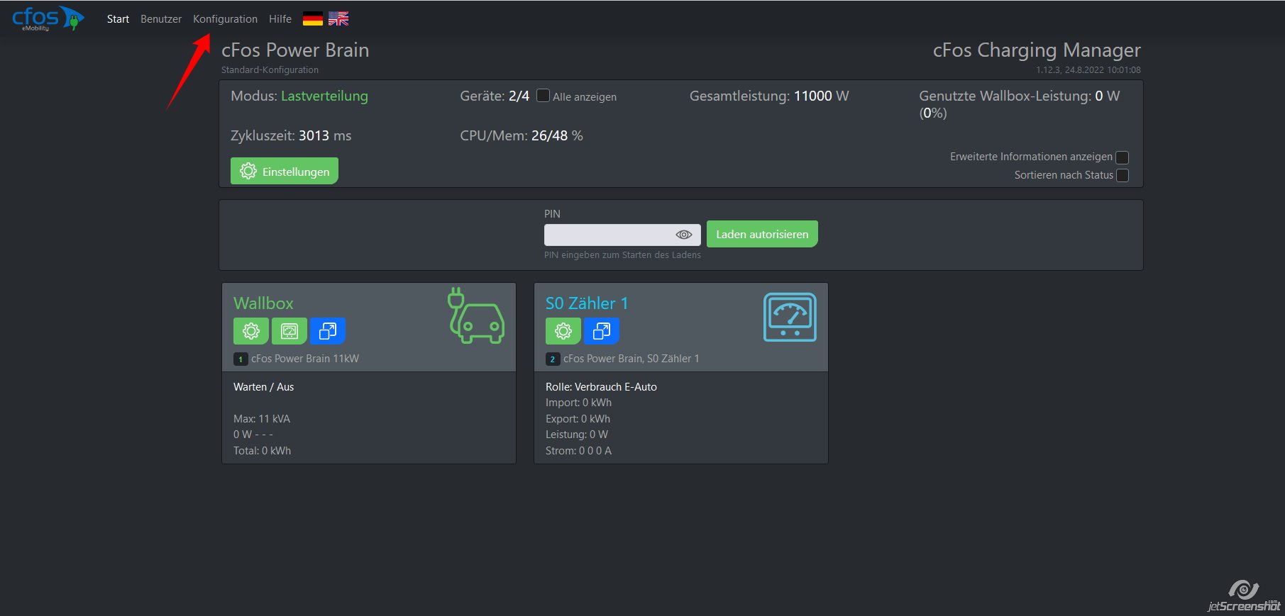
Task: Open the Start menu item
Action: pyautogui.click(x=118, y=19)
